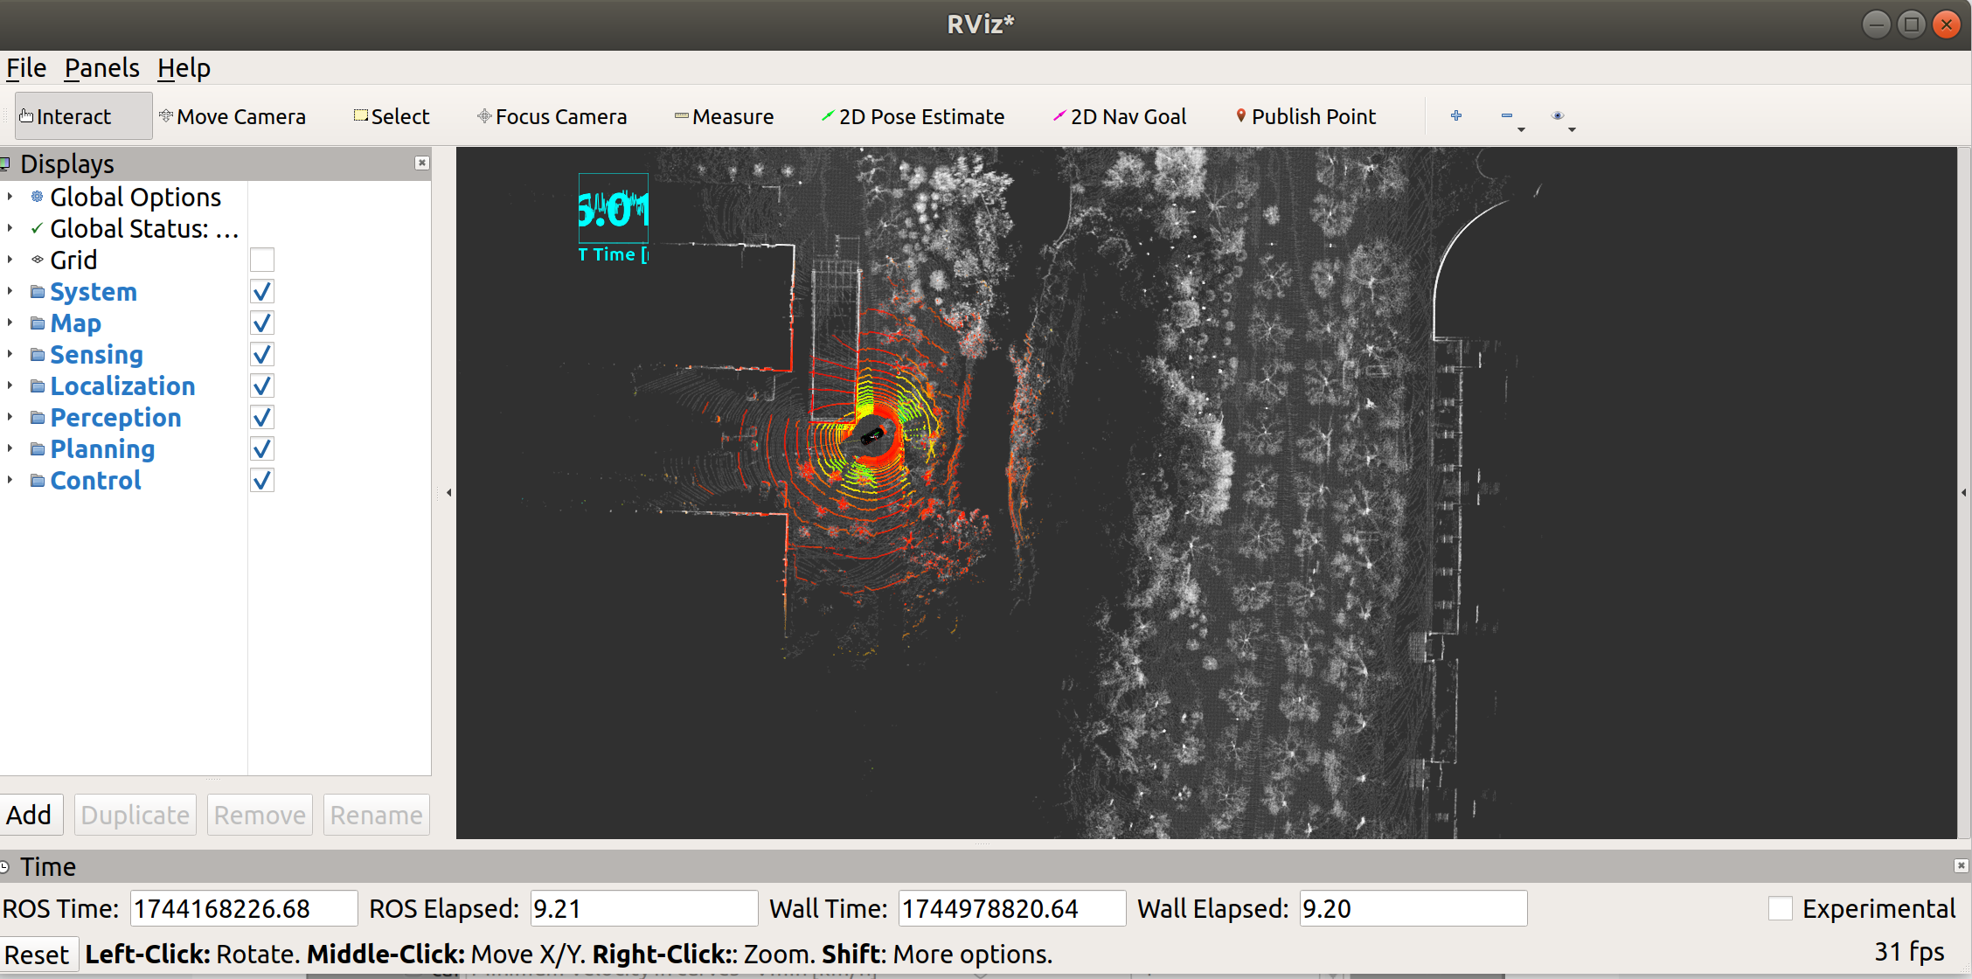Viewport: 1972px width, 979px height.
Task: Open the File menu
Action: [26, 68]
